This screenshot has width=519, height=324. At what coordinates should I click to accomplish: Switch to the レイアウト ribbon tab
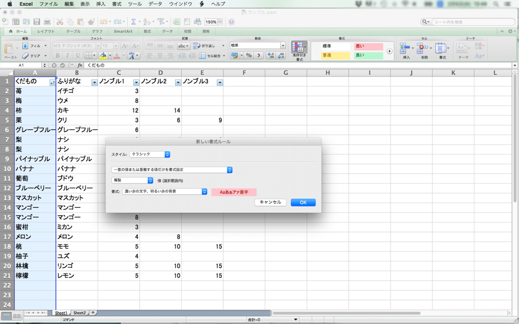46,32
